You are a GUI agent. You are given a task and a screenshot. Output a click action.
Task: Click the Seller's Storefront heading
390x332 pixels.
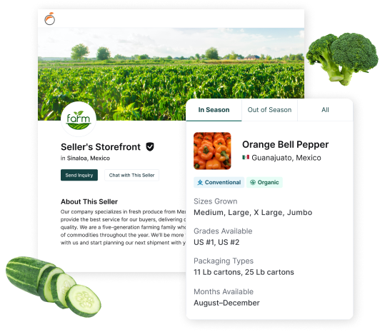tap(101, 147)
